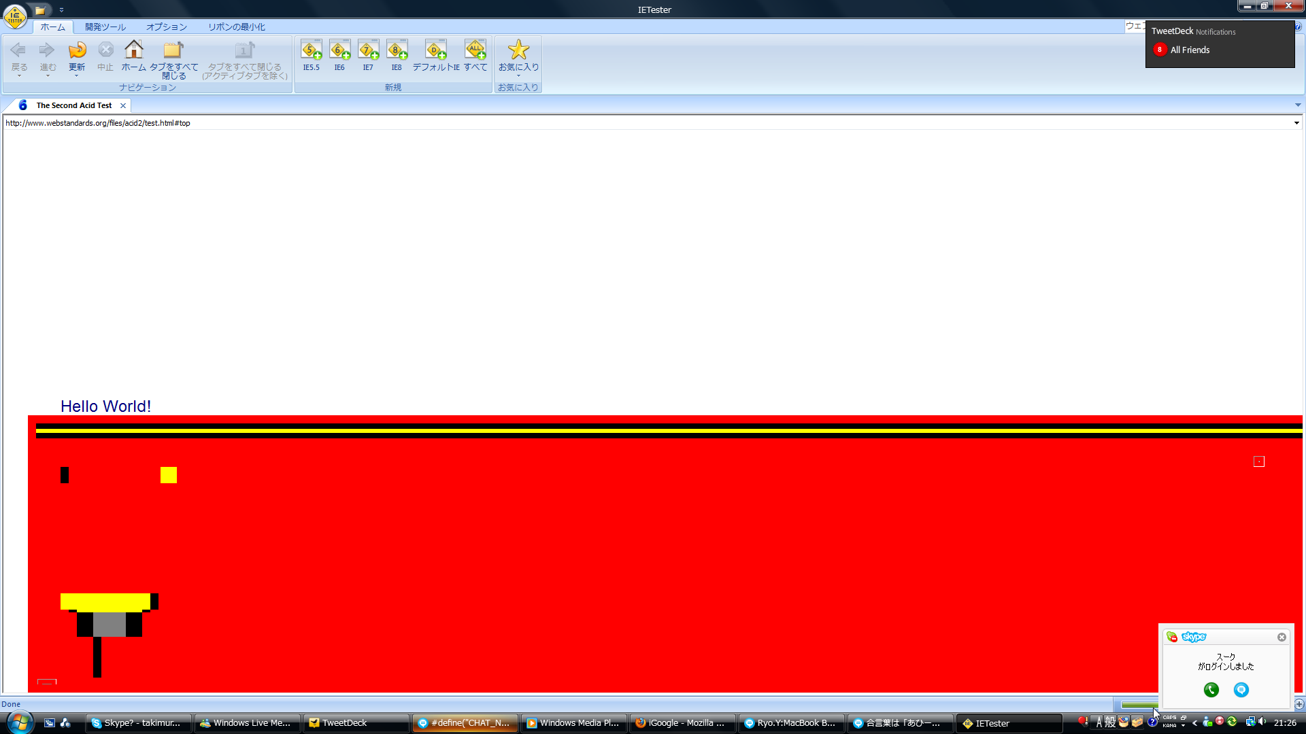Image resolution: width=1306 pixels, height=734 pixels.
Task: Close all tabs except the active one
Action: [245, 50]
